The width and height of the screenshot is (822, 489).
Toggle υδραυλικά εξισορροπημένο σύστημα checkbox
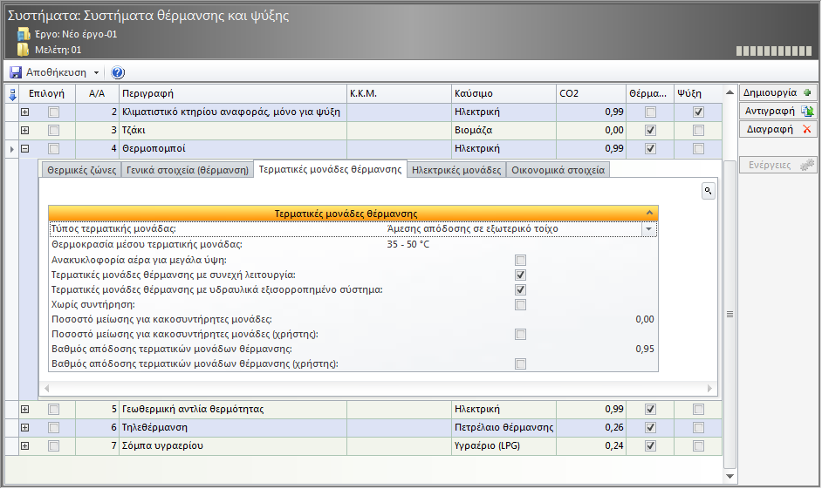coord(521,290)
